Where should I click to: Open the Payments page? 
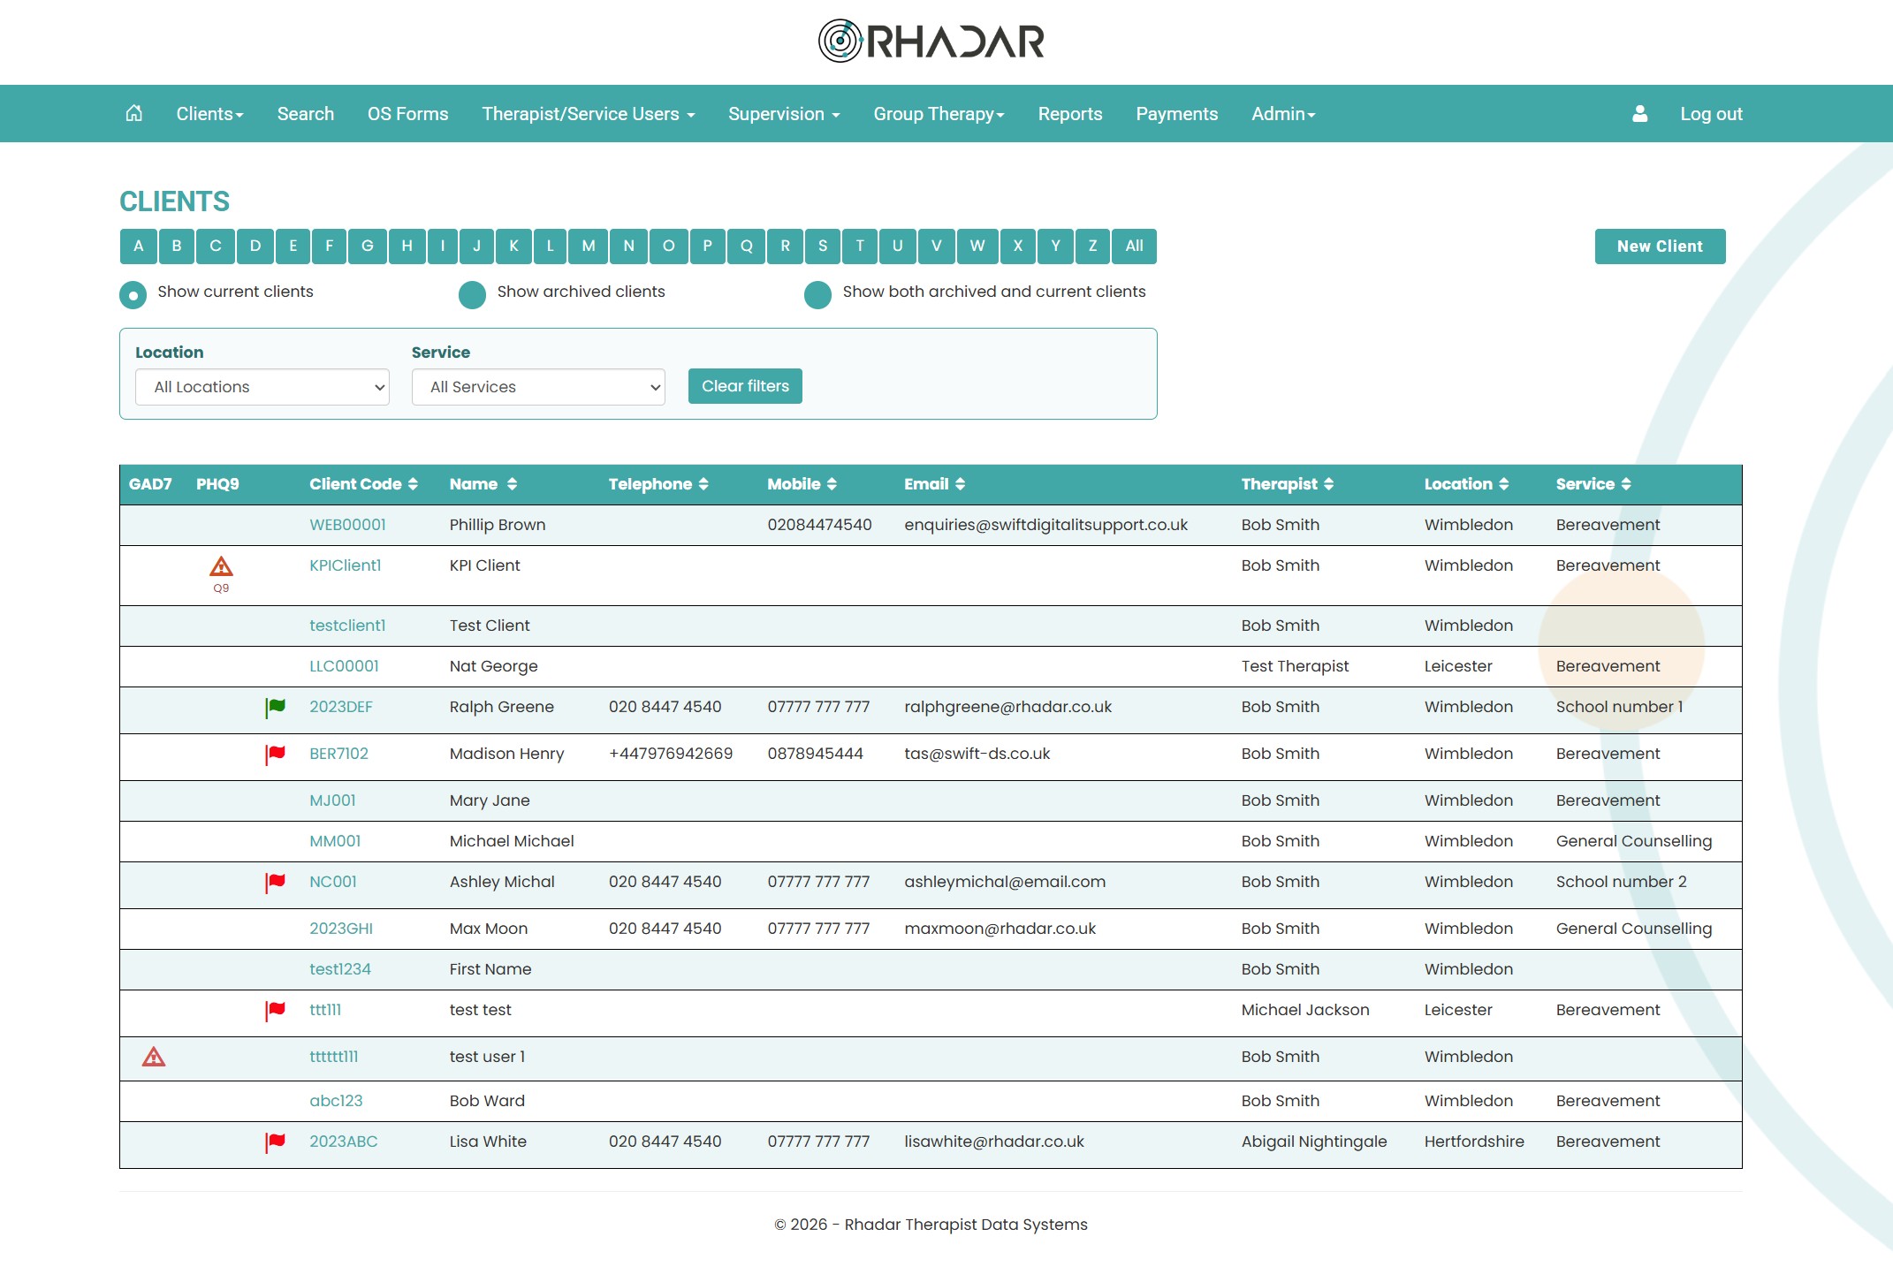click(x=1176, y=114)
